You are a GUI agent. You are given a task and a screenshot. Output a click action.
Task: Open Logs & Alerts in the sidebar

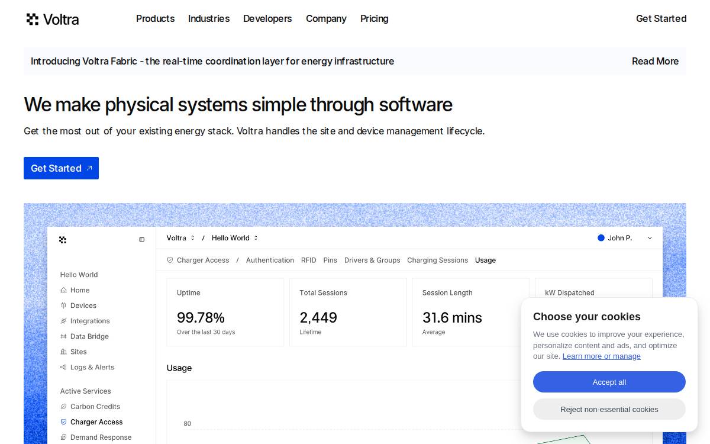92,367
